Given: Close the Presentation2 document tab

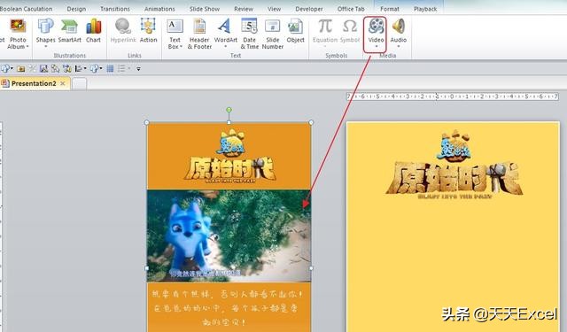Looking at the screenshot, I should (x=63, y=83).
